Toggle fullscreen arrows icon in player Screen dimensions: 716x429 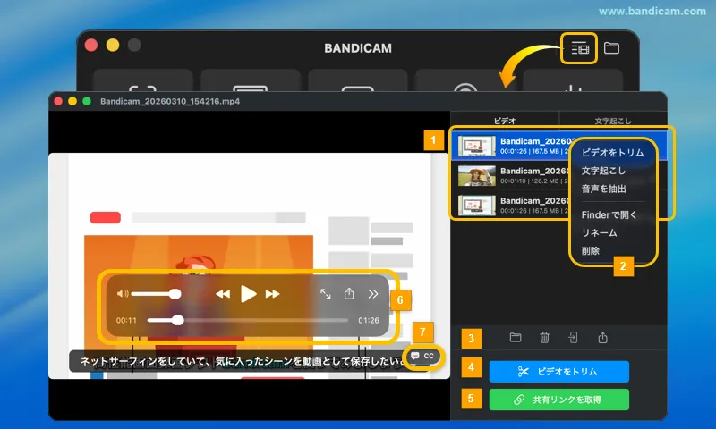tap(326, 294)
